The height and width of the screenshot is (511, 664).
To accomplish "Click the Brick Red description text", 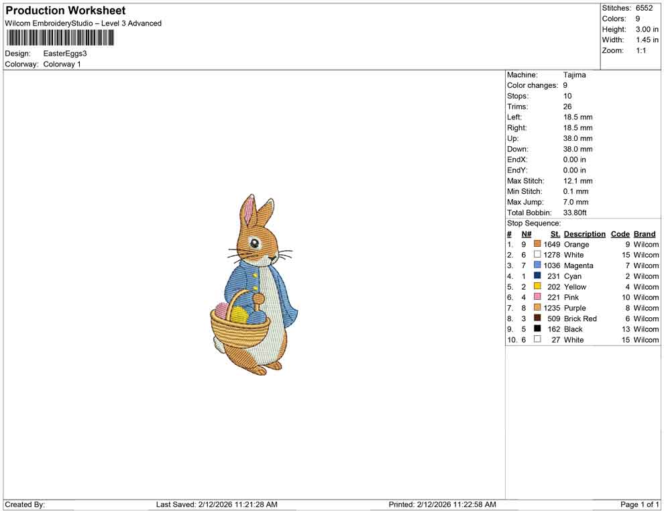I will pos(580,319).
